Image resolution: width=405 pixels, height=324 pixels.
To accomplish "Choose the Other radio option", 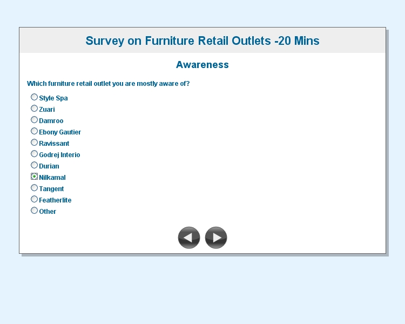I will coord(34,211).
